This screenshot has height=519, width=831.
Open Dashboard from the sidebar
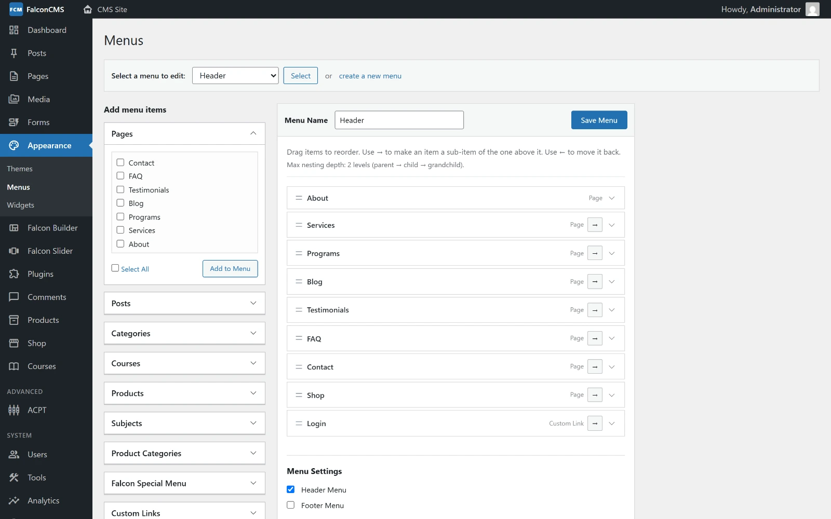pos(46,30)
